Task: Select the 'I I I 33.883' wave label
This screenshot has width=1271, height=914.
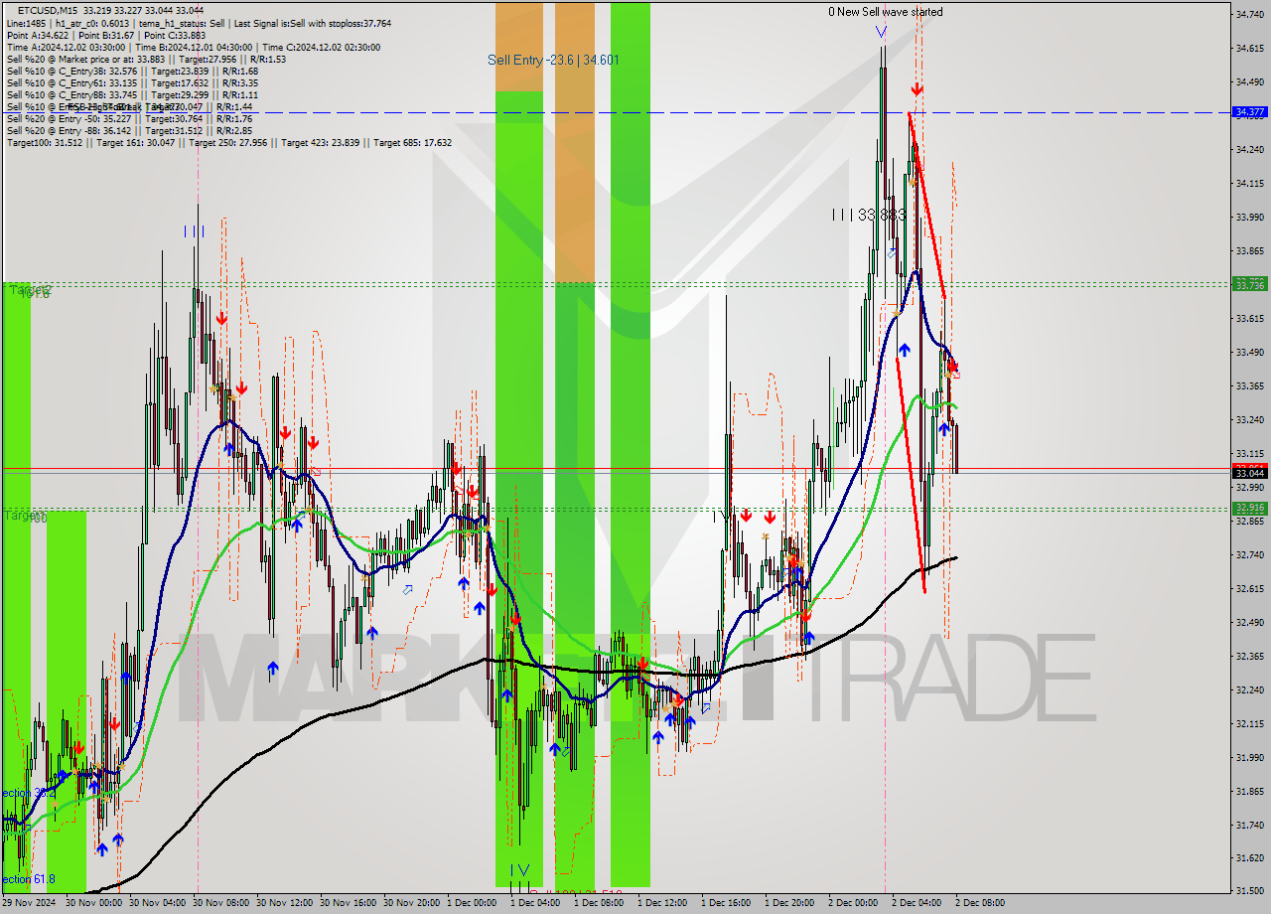Action: coord(869,215)
